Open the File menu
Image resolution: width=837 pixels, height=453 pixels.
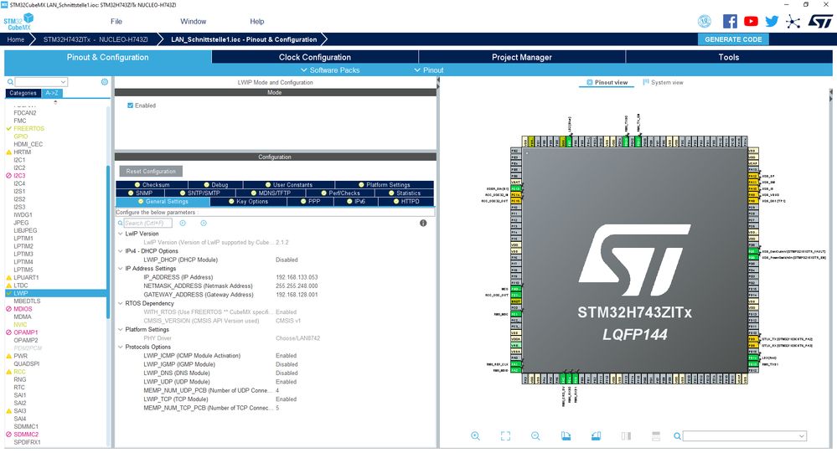point(116,21)
